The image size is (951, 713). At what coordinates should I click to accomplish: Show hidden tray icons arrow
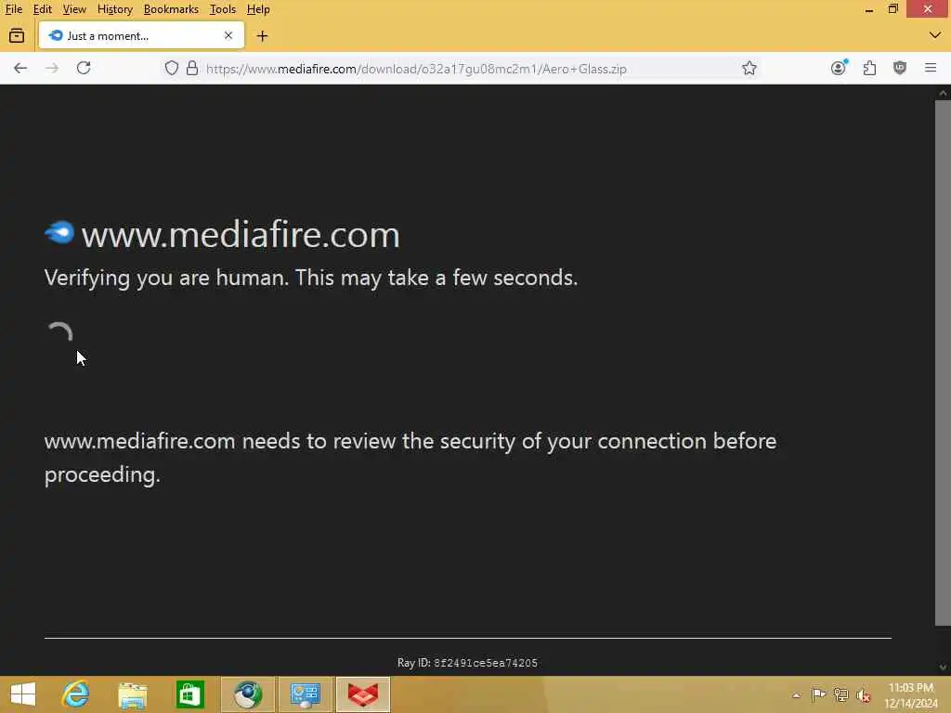[x=796, y=694]
